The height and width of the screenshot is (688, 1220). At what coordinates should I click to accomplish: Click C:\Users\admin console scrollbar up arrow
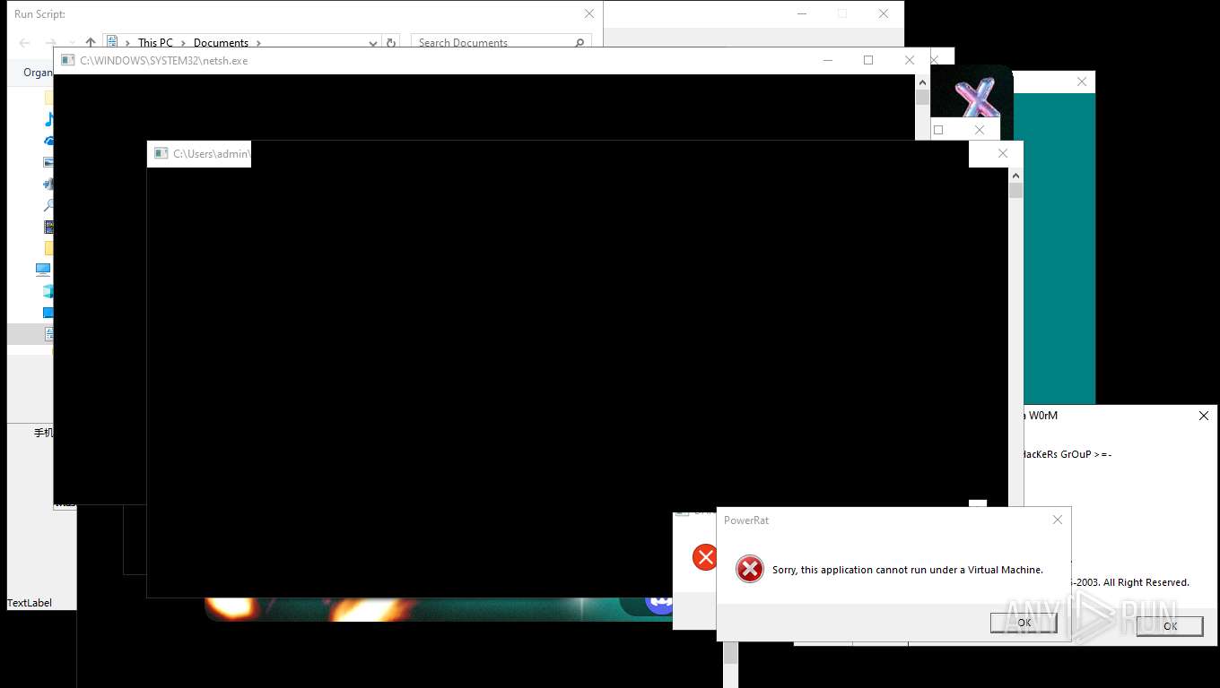pos(1015,176)
